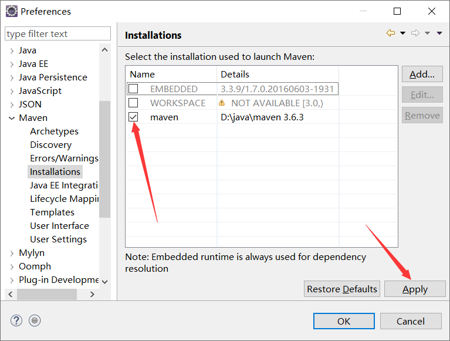This screenshot has height=341, width=450.
Task: Select Errors/Warnings preference page
Action: (x=64, y=158)
